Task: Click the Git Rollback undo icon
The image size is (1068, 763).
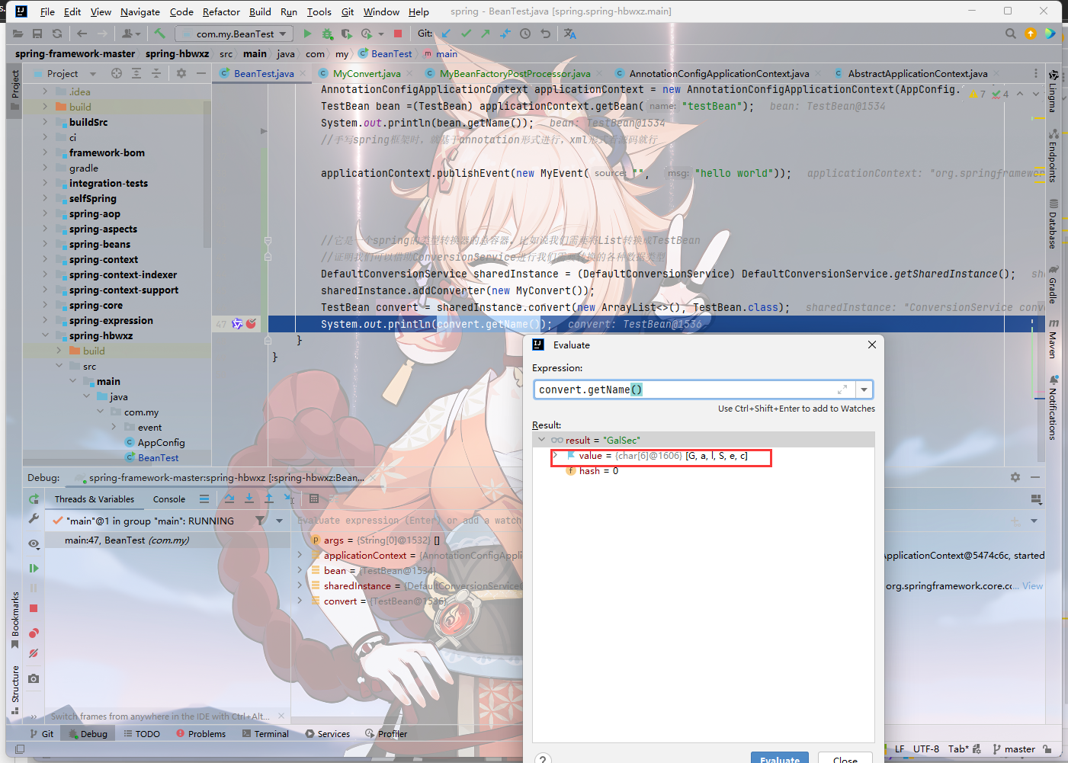Action: pyautogui.click(x=545, y=34)
